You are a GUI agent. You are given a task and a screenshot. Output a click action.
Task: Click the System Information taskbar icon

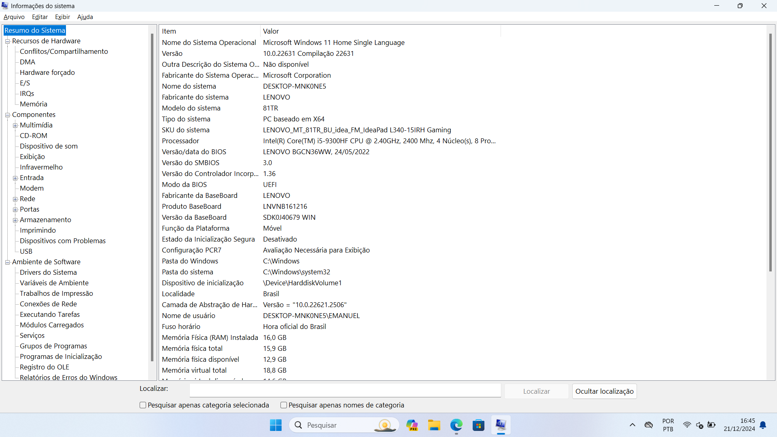pos(501,425)
